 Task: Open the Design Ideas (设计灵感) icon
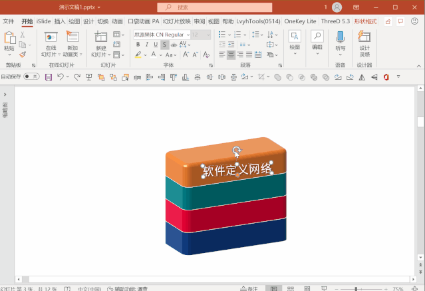pyautogui.click(x=364, y=37)
